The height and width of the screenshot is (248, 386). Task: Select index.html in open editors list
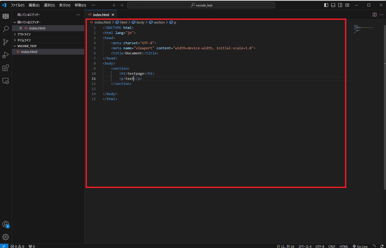[x=48, y=28]
